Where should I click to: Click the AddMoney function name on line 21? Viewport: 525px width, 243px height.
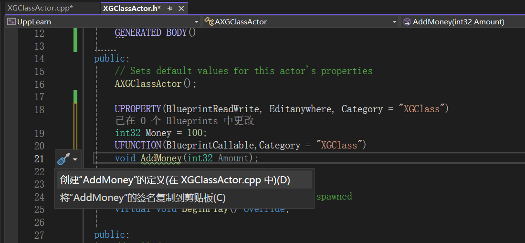(x=161, y=158)
